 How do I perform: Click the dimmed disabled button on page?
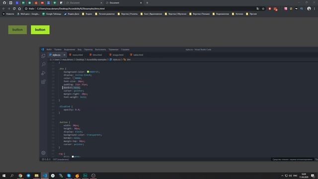[17, 30]
